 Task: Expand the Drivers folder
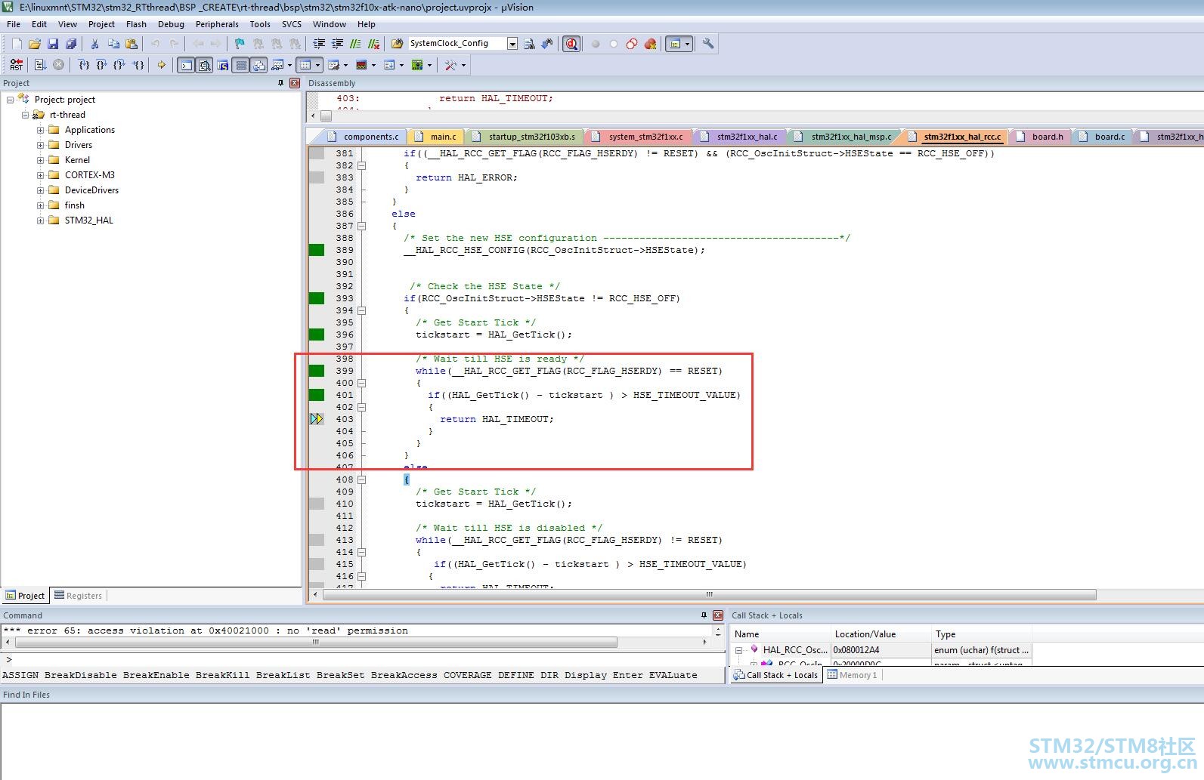click(x=40, y=145)
